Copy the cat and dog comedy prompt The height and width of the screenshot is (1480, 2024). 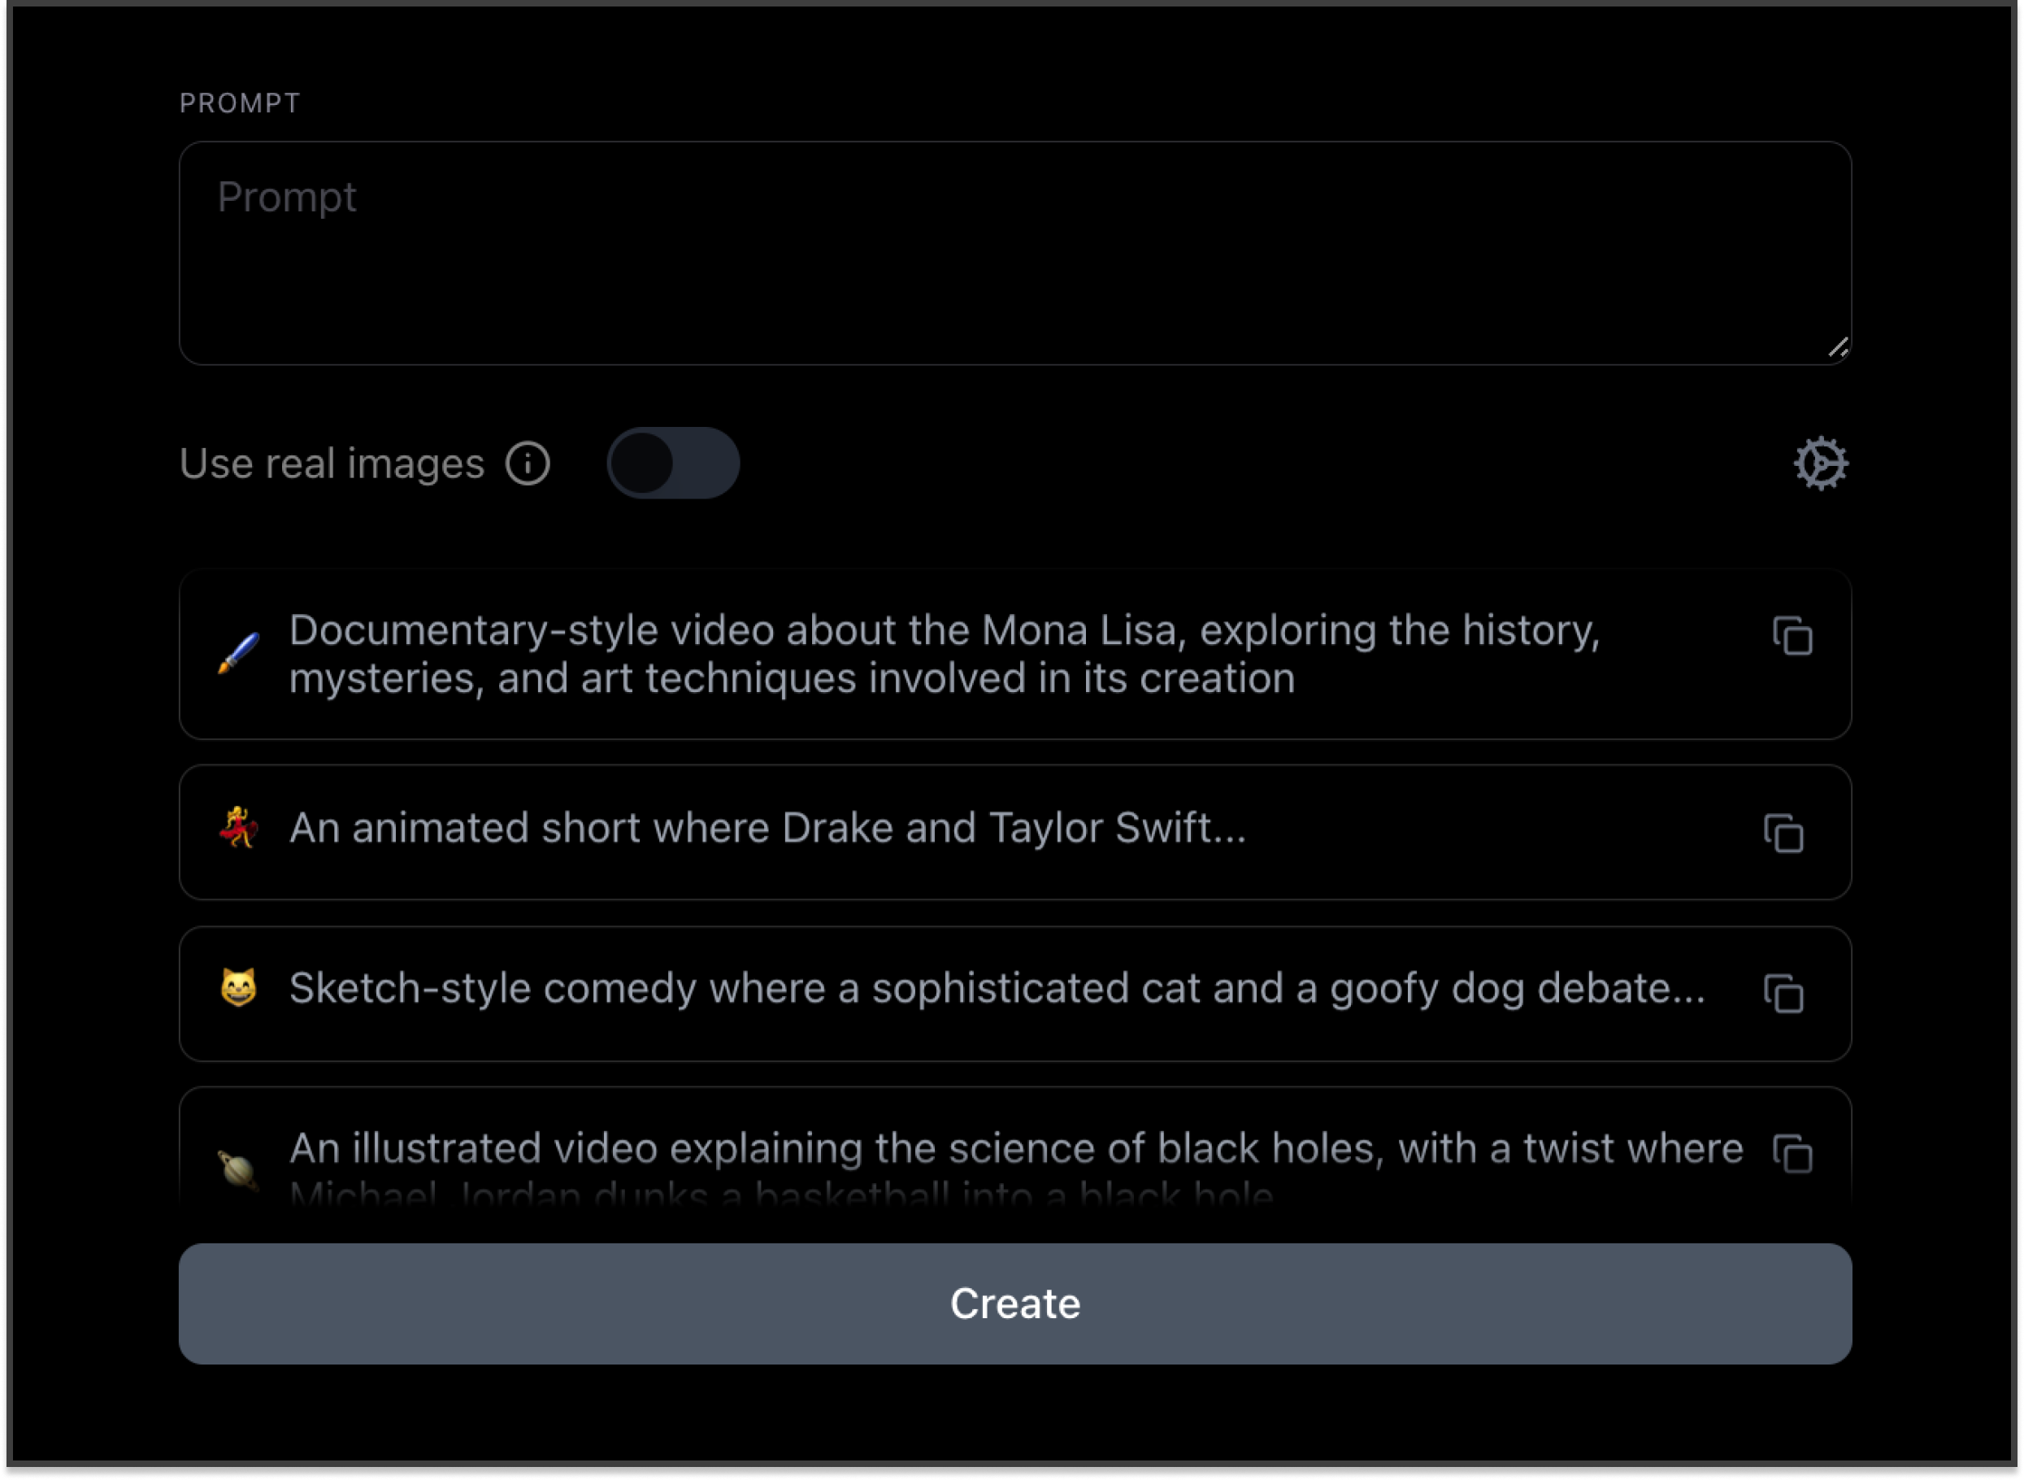point(1783,994)
